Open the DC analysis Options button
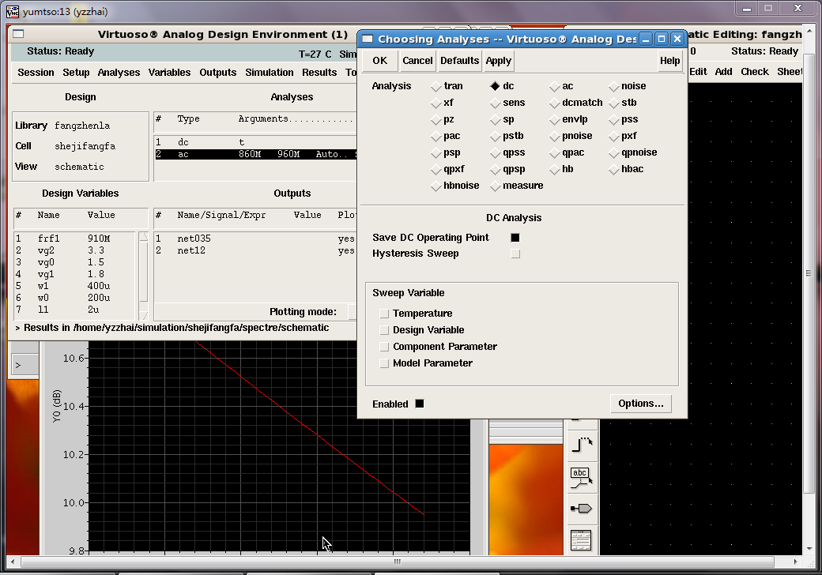822x575 pixels. pyautogui.click(x=640, y=404)
